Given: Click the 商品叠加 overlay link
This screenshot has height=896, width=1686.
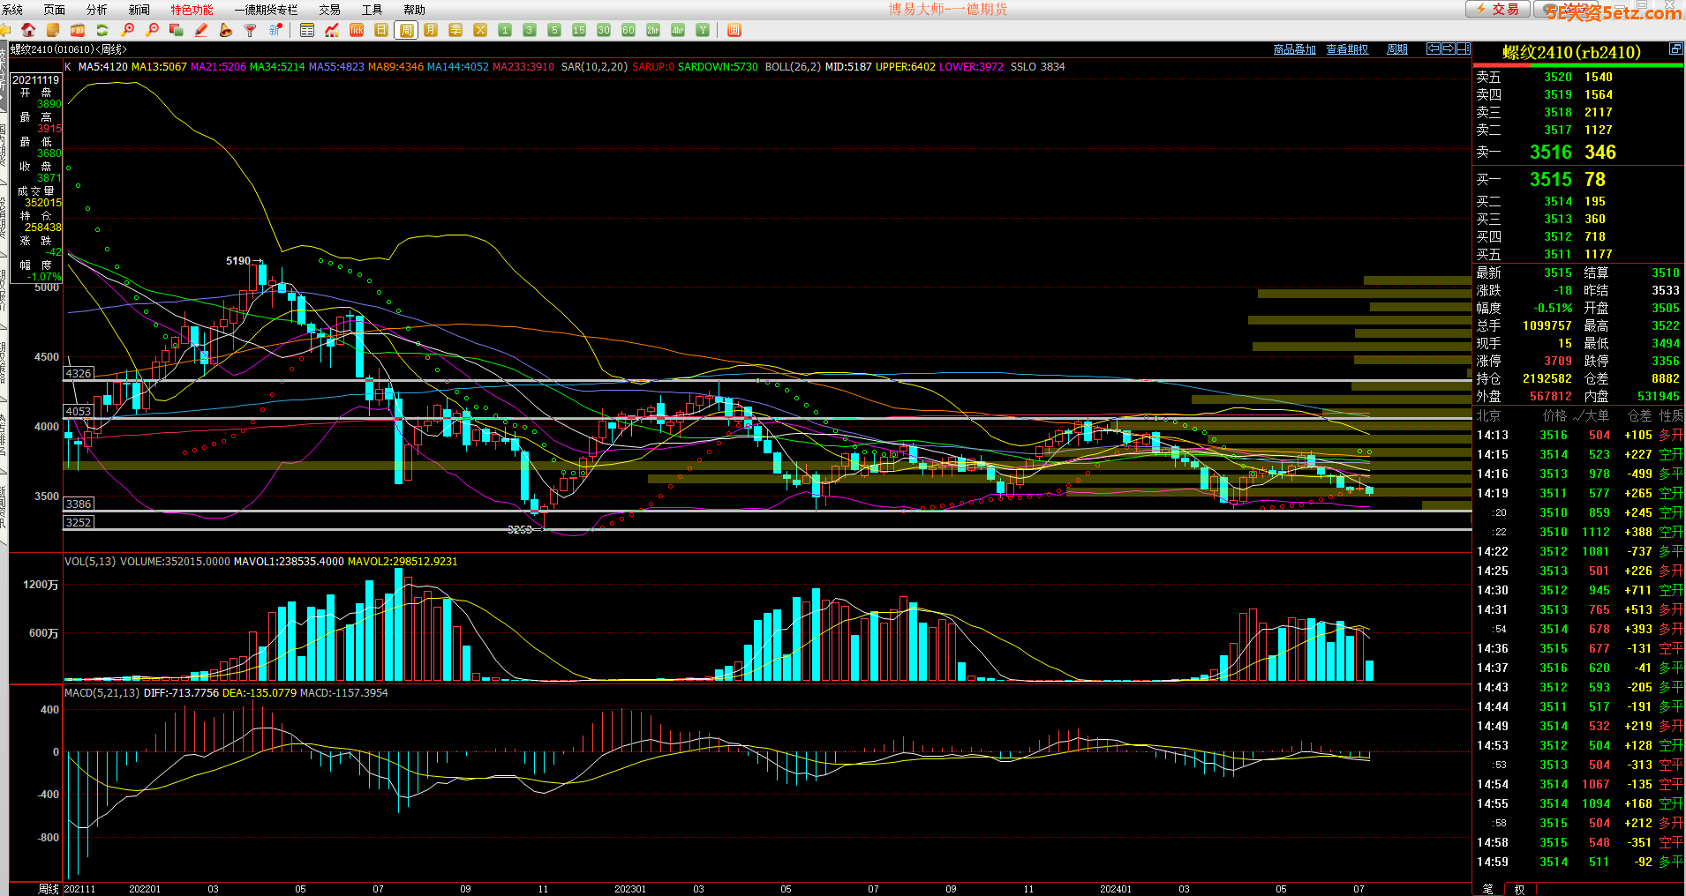Looking at the screenshot, I should coord(1295,49).
